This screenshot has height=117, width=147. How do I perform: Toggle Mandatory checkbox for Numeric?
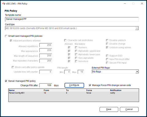pyautogui.click(x=76, y=48)
